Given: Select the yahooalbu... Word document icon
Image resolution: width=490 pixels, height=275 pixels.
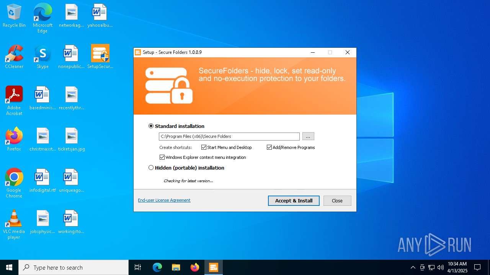Looking at the screenshot, I should click(100, 16).
